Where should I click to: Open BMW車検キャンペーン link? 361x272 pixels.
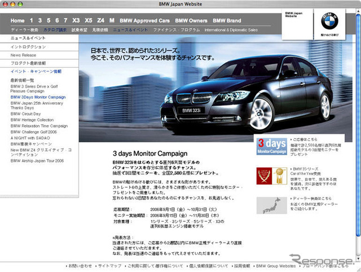click(x=31, y=144)
